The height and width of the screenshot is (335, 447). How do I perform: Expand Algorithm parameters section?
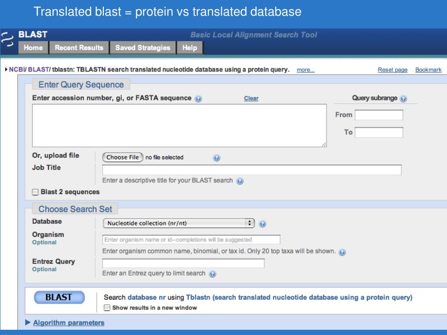click(x=28, y=322)
